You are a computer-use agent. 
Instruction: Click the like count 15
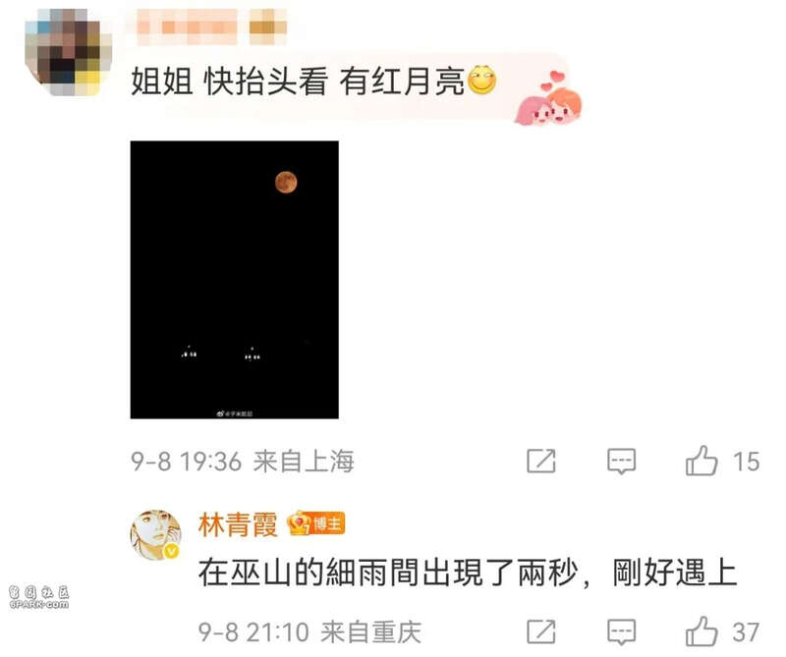point(746,462)
